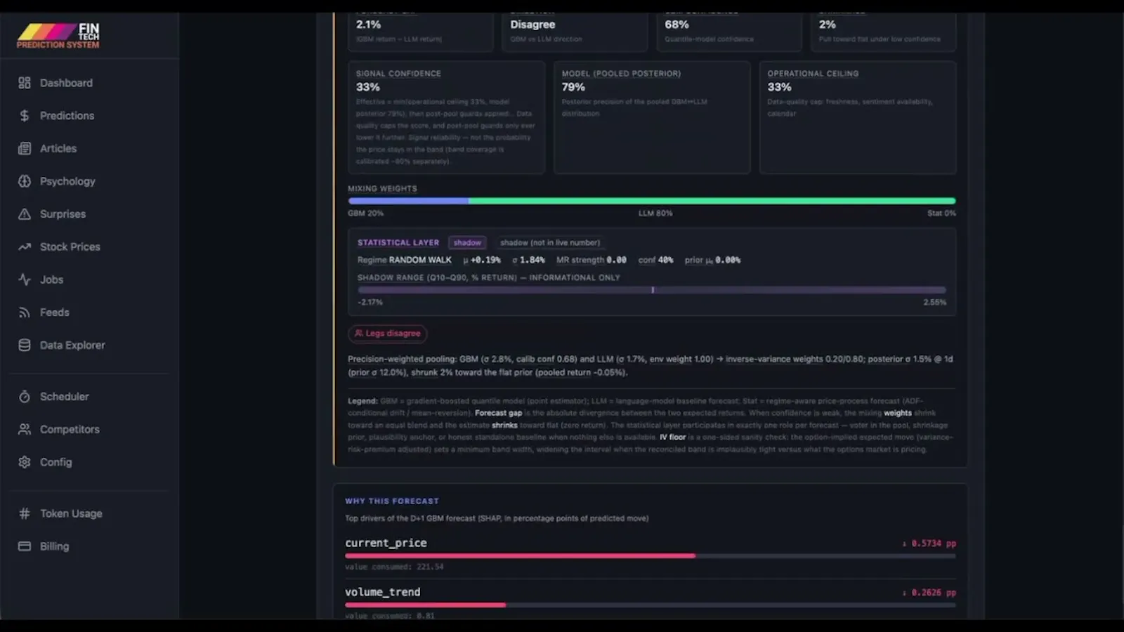
Task: Click the Signal Confidence 33% card
Action: (x=446, y=117)
